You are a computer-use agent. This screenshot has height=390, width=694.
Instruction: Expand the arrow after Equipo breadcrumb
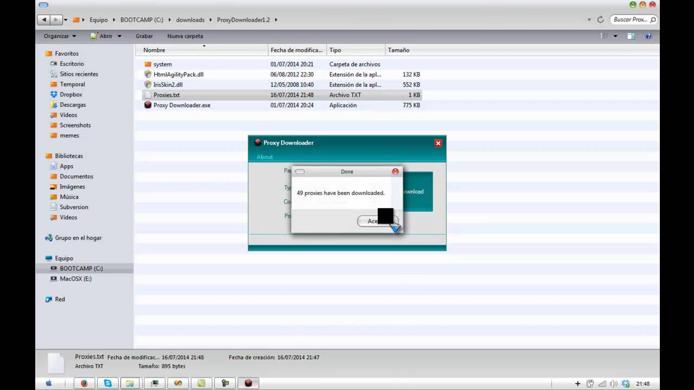coord(114,20)
